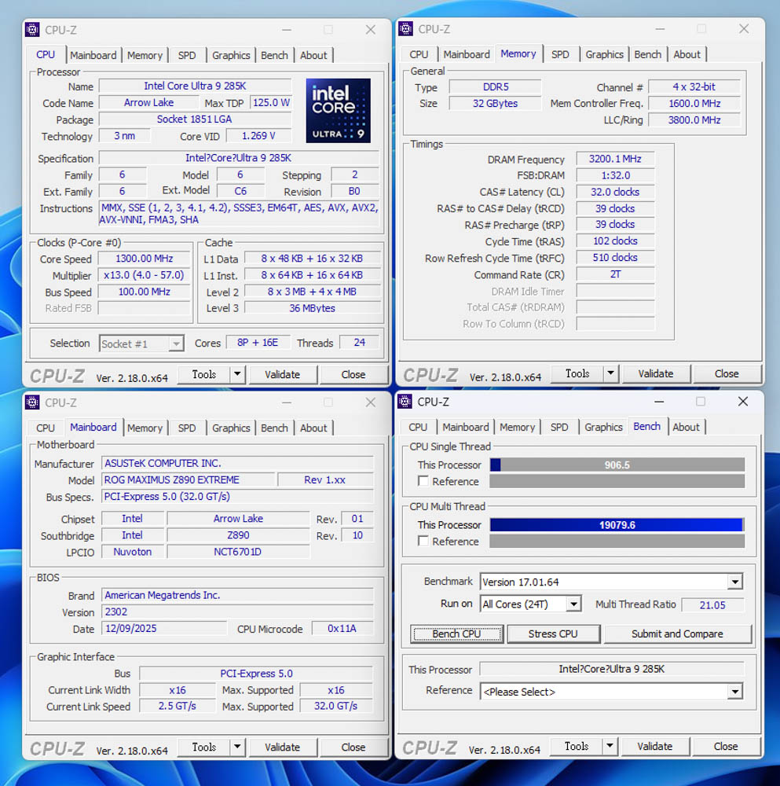The image size is (780, 786).
Task: Expand the Run on All Cores dropdown
Action: 573,604
